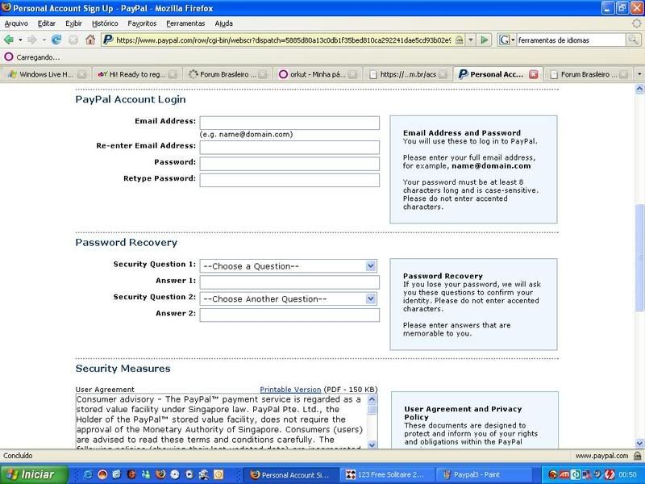
Task: Launch Internet Explorer from Quick Launch
Action: coord(88,474)
